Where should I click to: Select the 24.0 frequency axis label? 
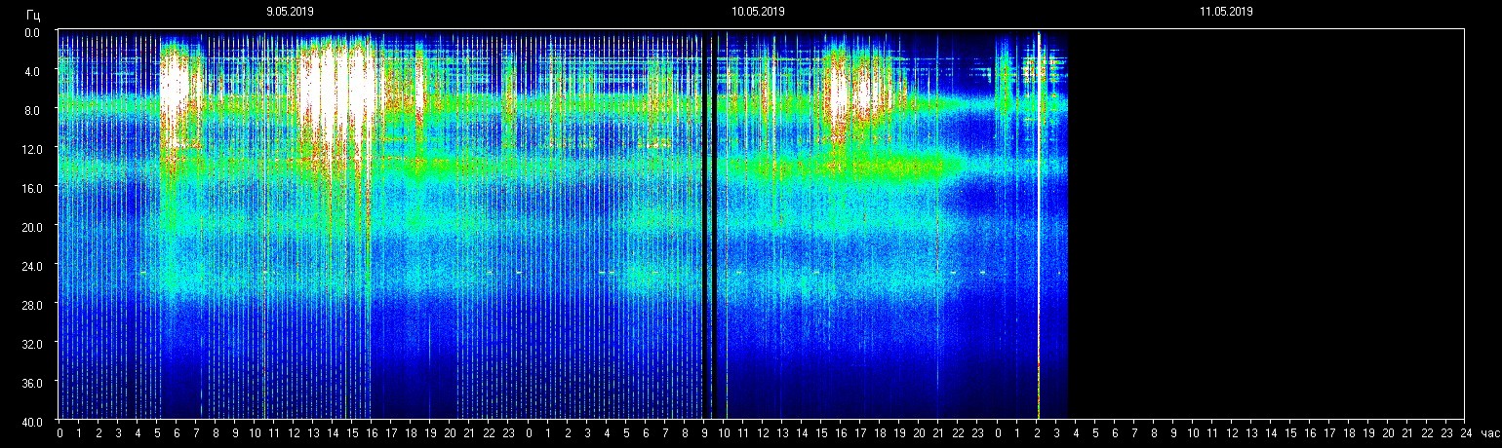(x=30, y=266)
